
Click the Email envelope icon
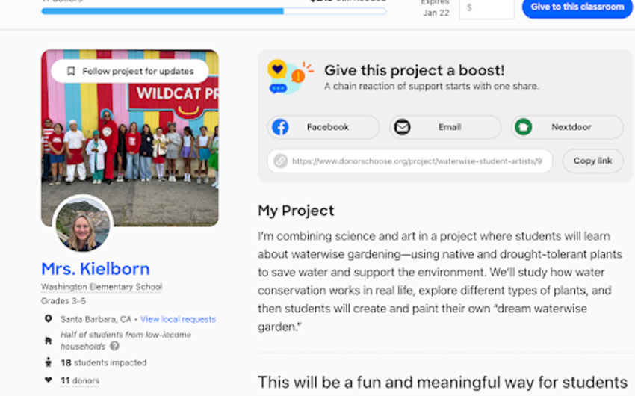[x=402, y=127]
